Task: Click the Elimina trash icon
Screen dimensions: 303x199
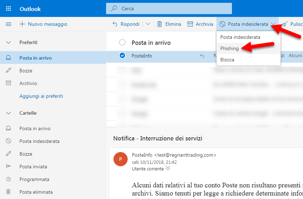Action: pyautogui.click(x=159, y=24)
